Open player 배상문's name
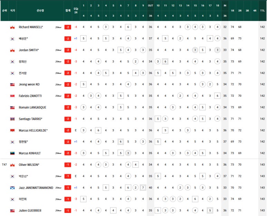The width and height of the screenshot is (267, 216). coord(23,39)
